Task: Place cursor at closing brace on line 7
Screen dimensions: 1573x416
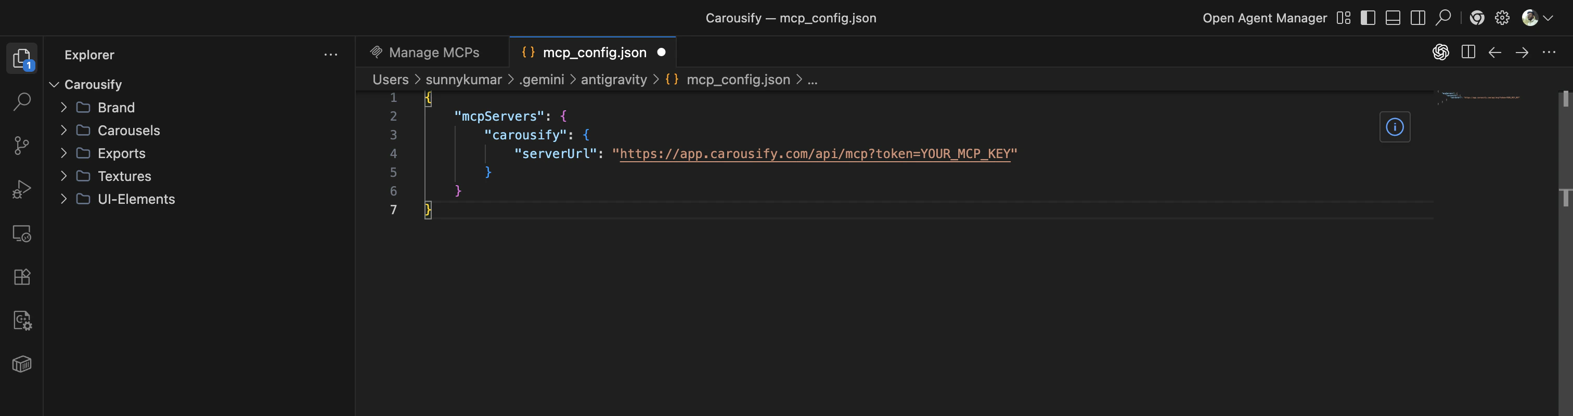Action: 428,210
